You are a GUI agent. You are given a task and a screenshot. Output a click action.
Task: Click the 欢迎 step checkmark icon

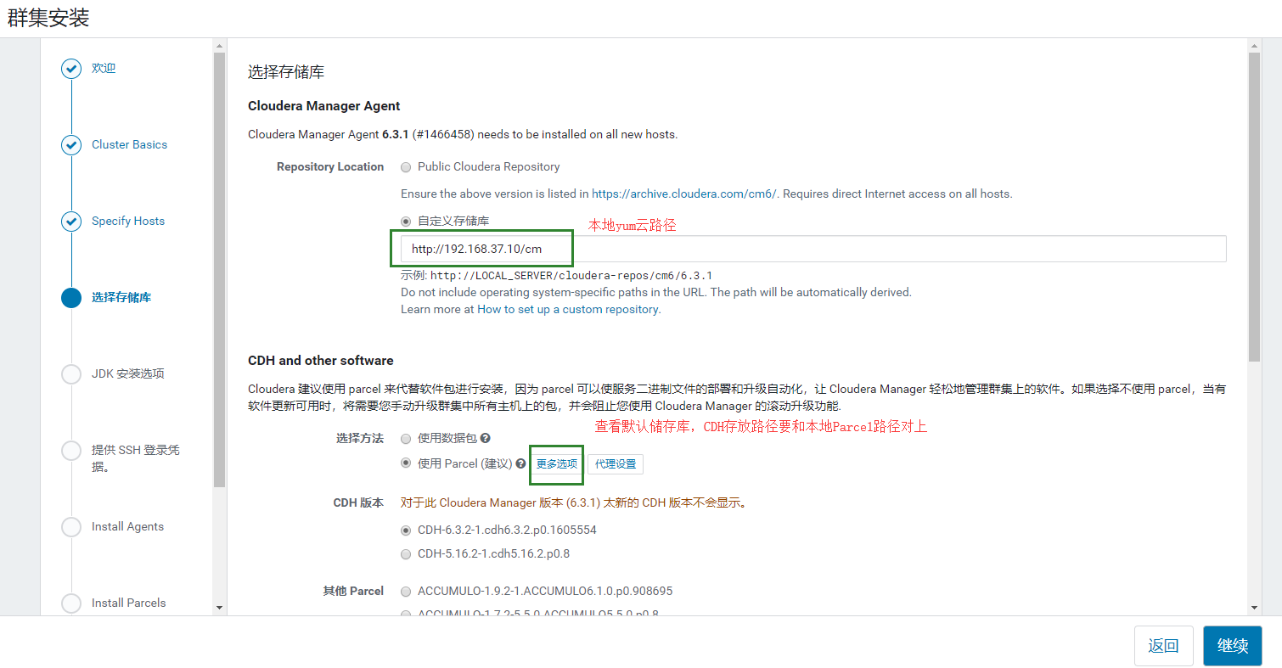pyautogui.click(x=71, y=69)
